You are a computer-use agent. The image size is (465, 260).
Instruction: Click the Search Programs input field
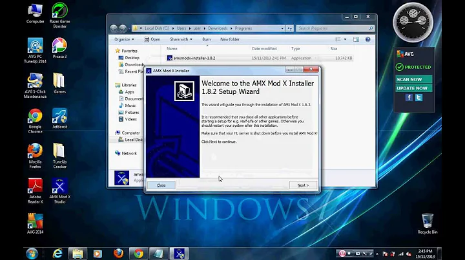pos(335,28)
